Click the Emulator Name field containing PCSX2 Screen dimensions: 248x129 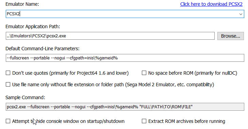tap(125, 14)
